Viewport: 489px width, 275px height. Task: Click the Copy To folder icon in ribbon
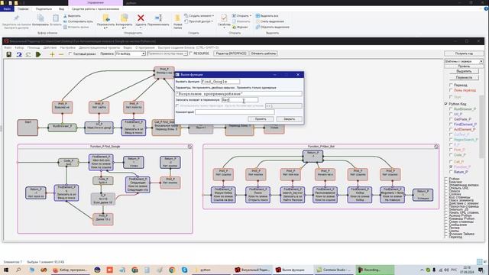[124, 18]
